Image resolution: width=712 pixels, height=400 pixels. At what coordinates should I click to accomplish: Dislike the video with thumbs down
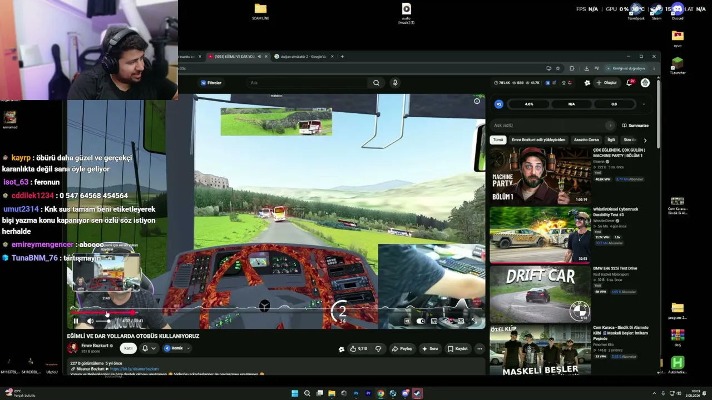pos(378,349)
